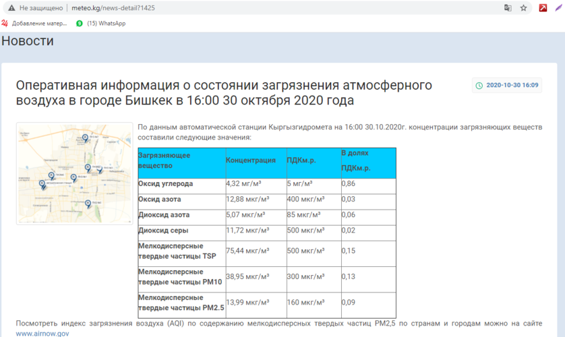Click the WhatsApp bookmark favicon

80,24
